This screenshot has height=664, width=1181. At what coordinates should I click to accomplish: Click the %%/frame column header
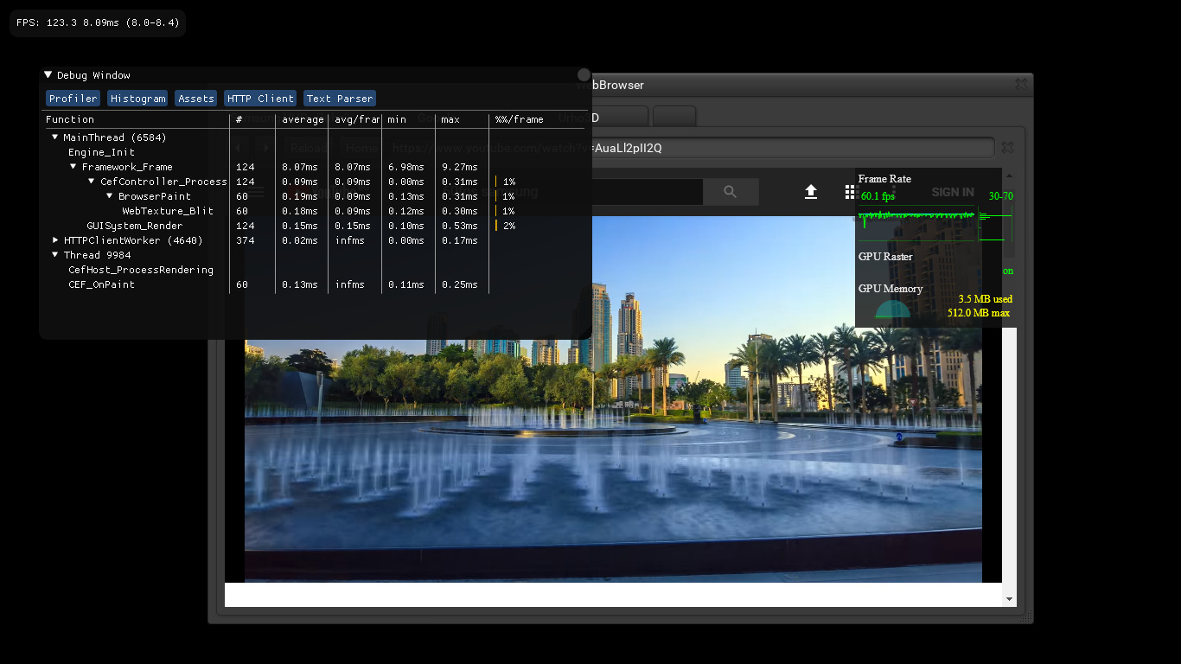pos(519,119)
